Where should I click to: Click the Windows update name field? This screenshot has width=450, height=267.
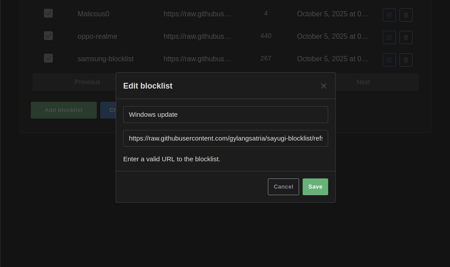[225, 115]
